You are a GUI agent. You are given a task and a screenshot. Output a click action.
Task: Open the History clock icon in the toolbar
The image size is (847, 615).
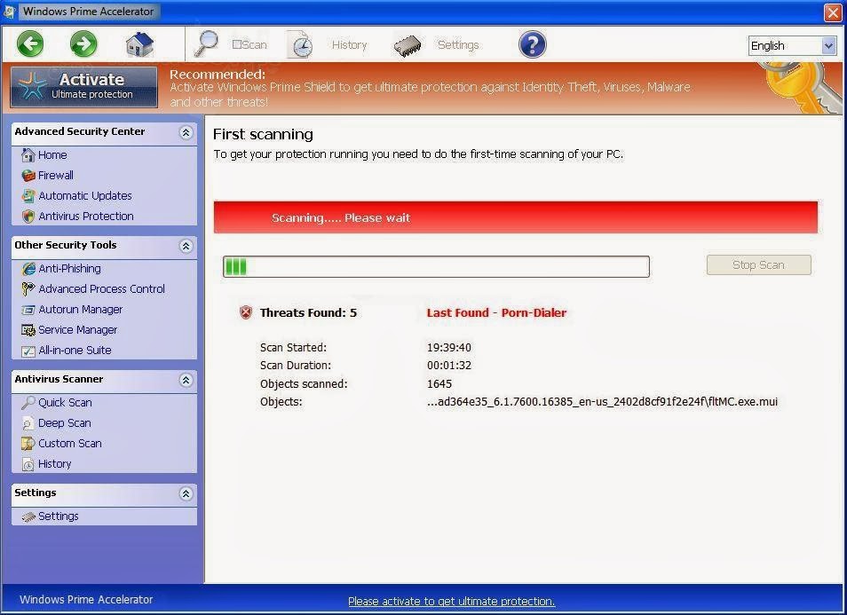click(300, 44)
